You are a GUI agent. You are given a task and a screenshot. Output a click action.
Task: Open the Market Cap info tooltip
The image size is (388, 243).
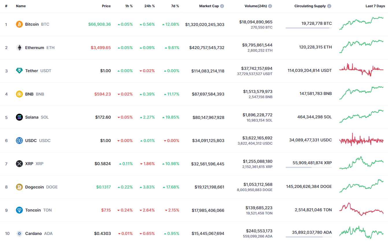coord(222,6)
